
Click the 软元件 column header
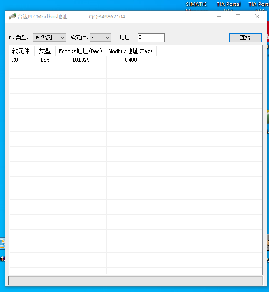coord(21,51)
